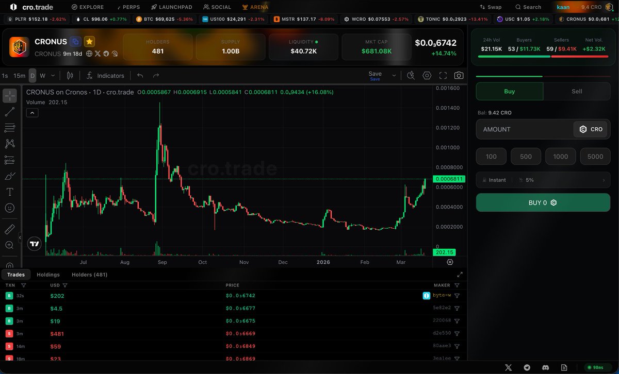Click the TradingView logo on chart
619x374 pixels.
click(35, 244)
